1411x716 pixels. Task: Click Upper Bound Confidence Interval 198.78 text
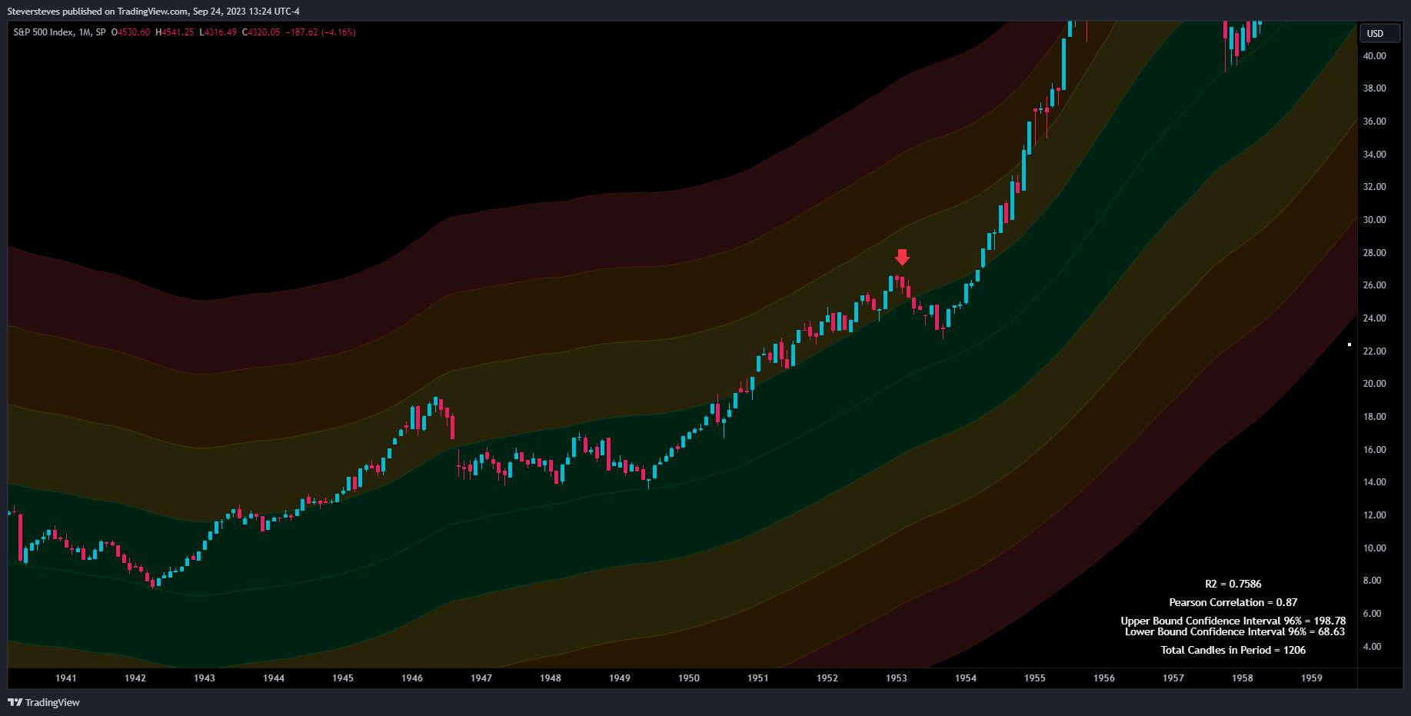[1233, 621]
